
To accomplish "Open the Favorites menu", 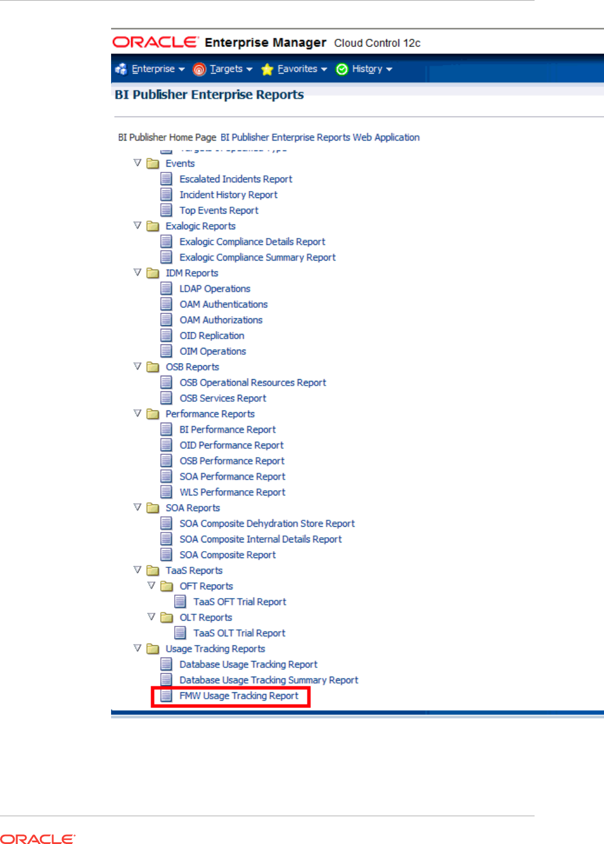I will point(302,69).
